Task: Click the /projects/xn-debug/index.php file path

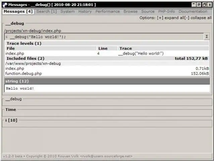Action: tap(33, 31)
